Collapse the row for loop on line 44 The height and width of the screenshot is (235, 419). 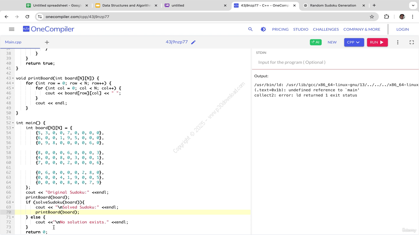pyautogui.click(x=13, y=83)
